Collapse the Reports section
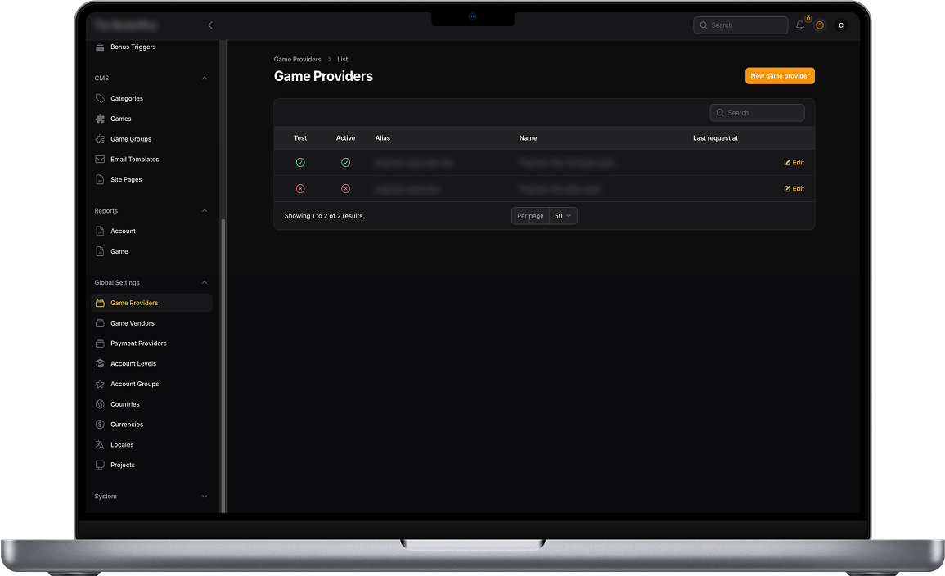 [x=205, y=211]
